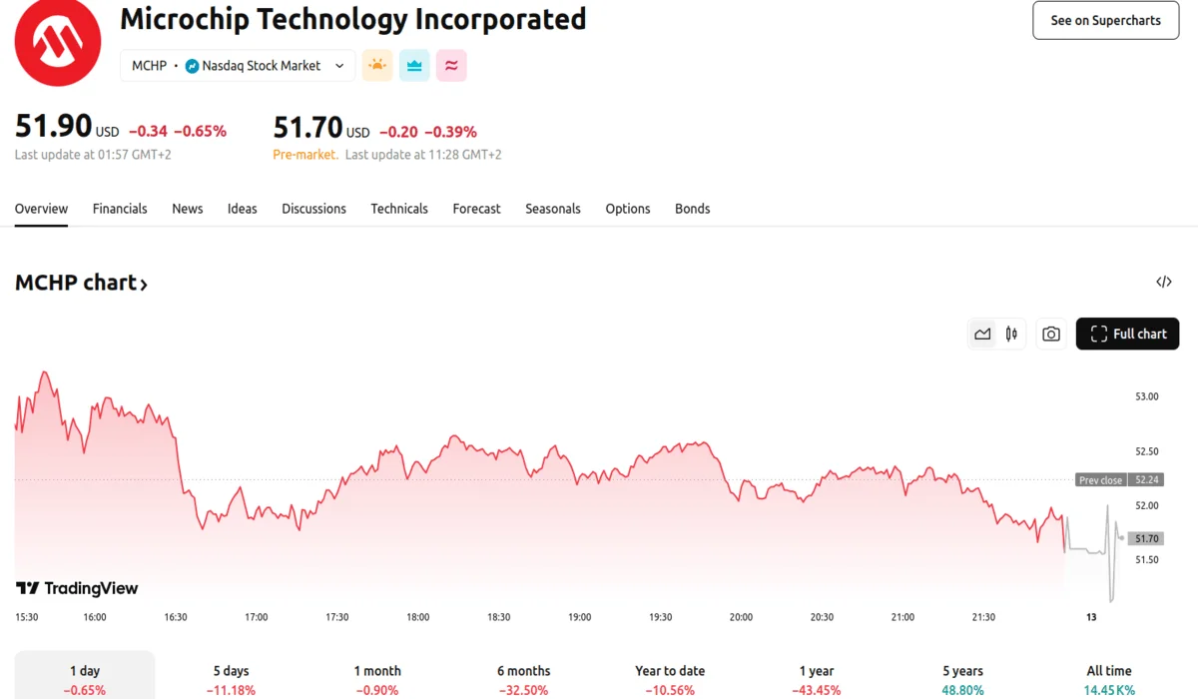
Task: Take a chart snapshot with the camera icon
Action: [x=1050, y=334]
